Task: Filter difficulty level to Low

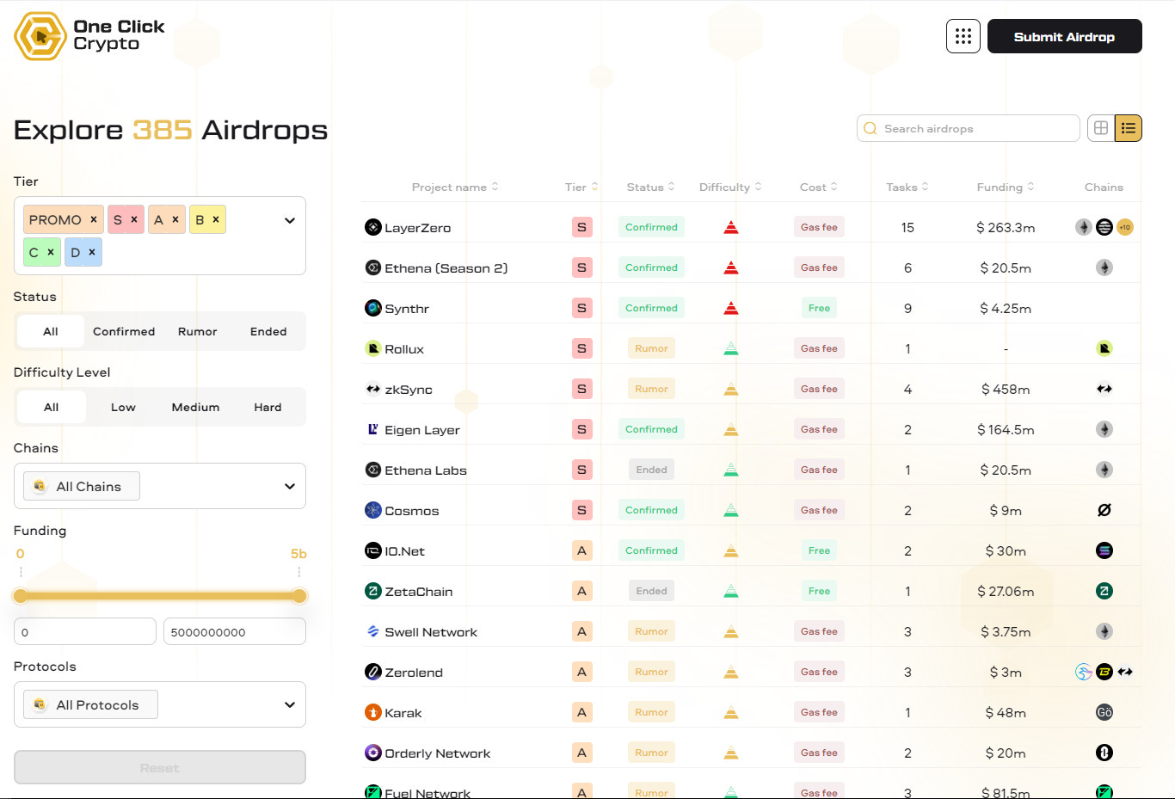Action: coord(123,407)
